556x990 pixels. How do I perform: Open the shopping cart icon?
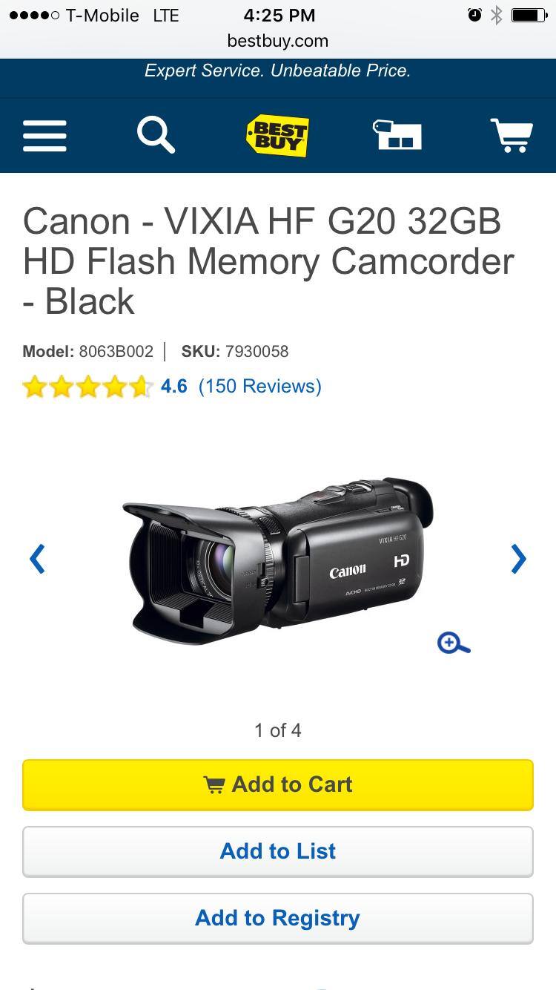click(x=512, y=136)
